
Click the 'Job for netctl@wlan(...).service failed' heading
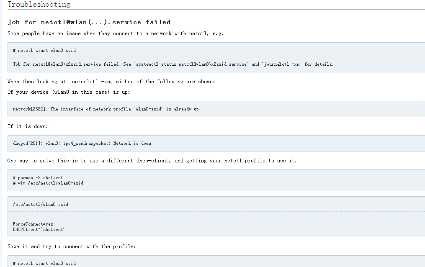pyautogui.click(x=89, y=22)
